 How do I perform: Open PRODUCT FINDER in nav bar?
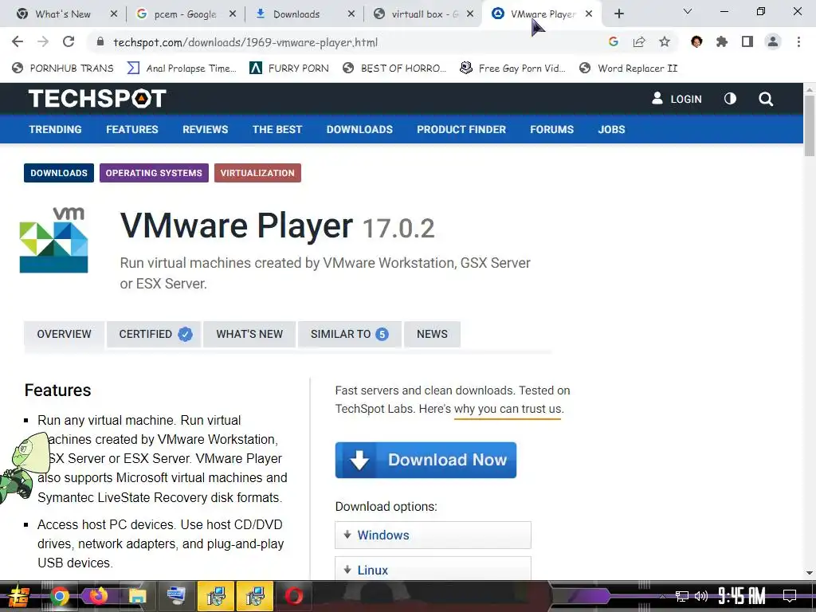[x=461, y=129]
